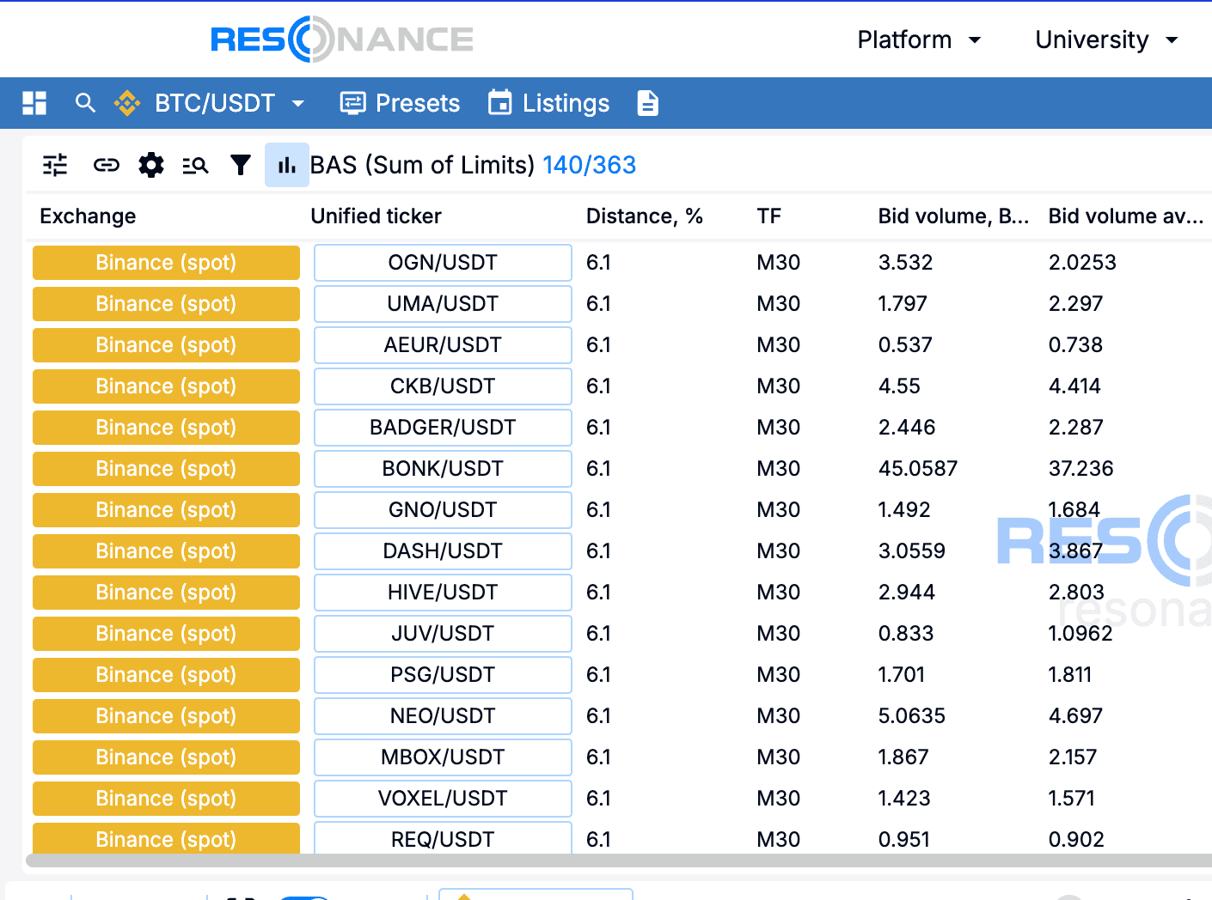
Task: Select the BONK/USDT ticker
Action: click(443, 469)
